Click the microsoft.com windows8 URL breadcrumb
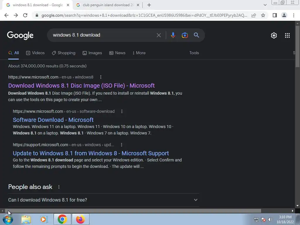300x225 pixels. [x=51, y=77]
